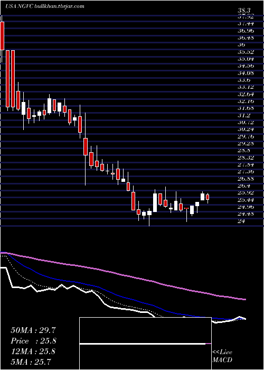Click the 37.44 price axis label
The width and height of the screenshot is (264, 370).
pyautogui.click(x=246, y=23)
